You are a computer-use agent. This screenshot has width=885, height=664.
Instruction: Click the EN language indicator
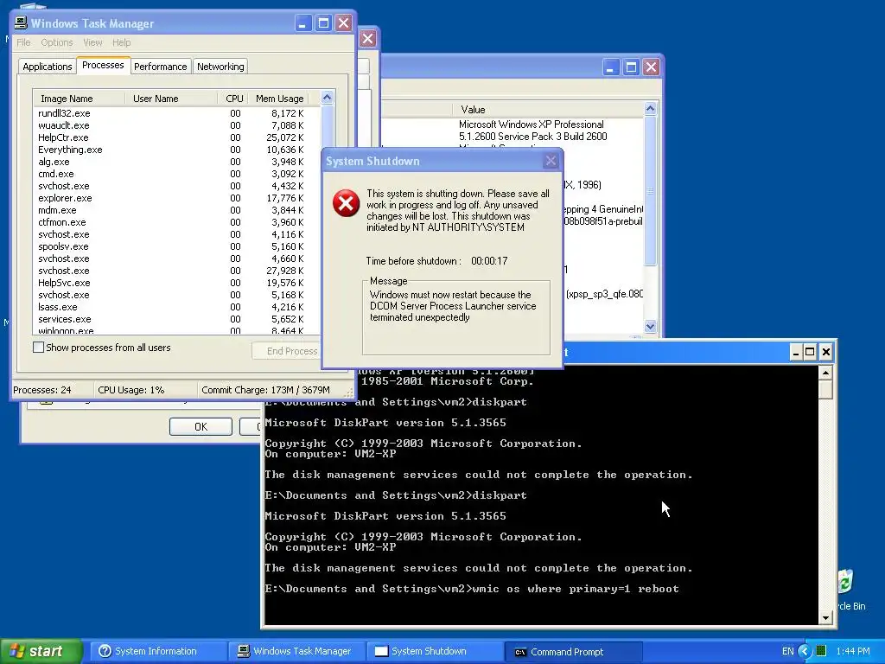coord(788,651)
